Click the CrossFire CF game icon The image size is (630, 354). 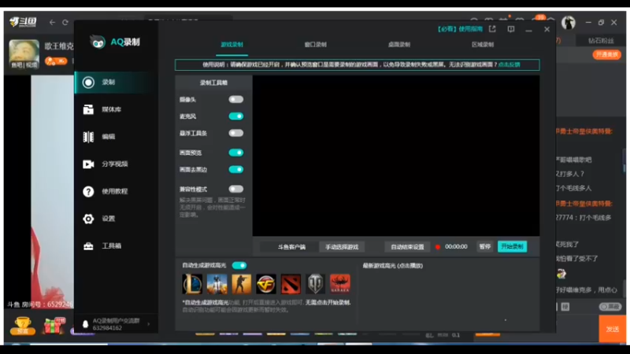pyautogui.click(x=266, y=284)
